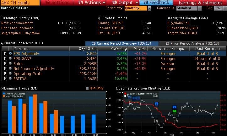Open Current Multiples section link
227x136 pixels.
click(112, 18)
